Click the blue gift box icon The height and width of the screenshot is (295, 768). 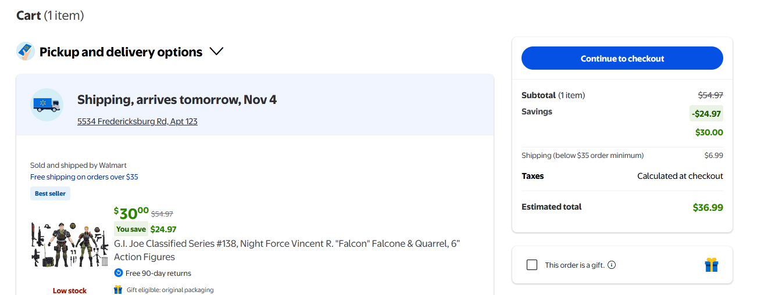[712, 265]
